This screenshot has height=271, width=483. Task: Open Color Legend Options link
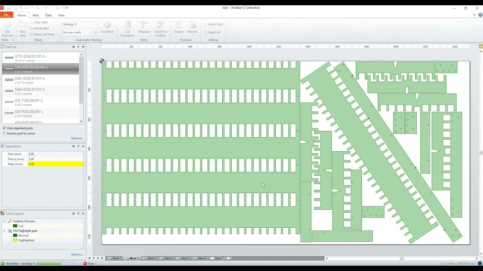tap(77, 254)
